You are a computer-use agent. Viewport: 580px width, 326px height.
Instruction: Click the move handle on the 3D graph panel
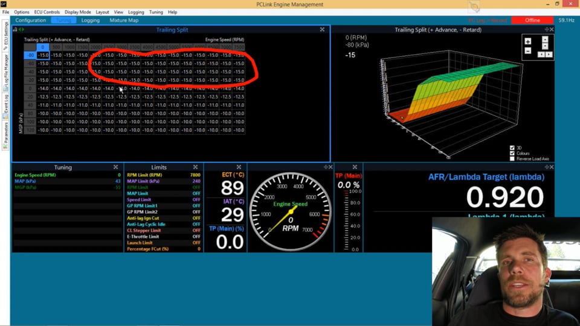tap(547, 30)
